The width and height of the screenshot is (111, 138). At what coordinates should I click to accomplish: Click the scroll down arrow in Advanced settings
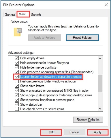[x=100, y=109]
